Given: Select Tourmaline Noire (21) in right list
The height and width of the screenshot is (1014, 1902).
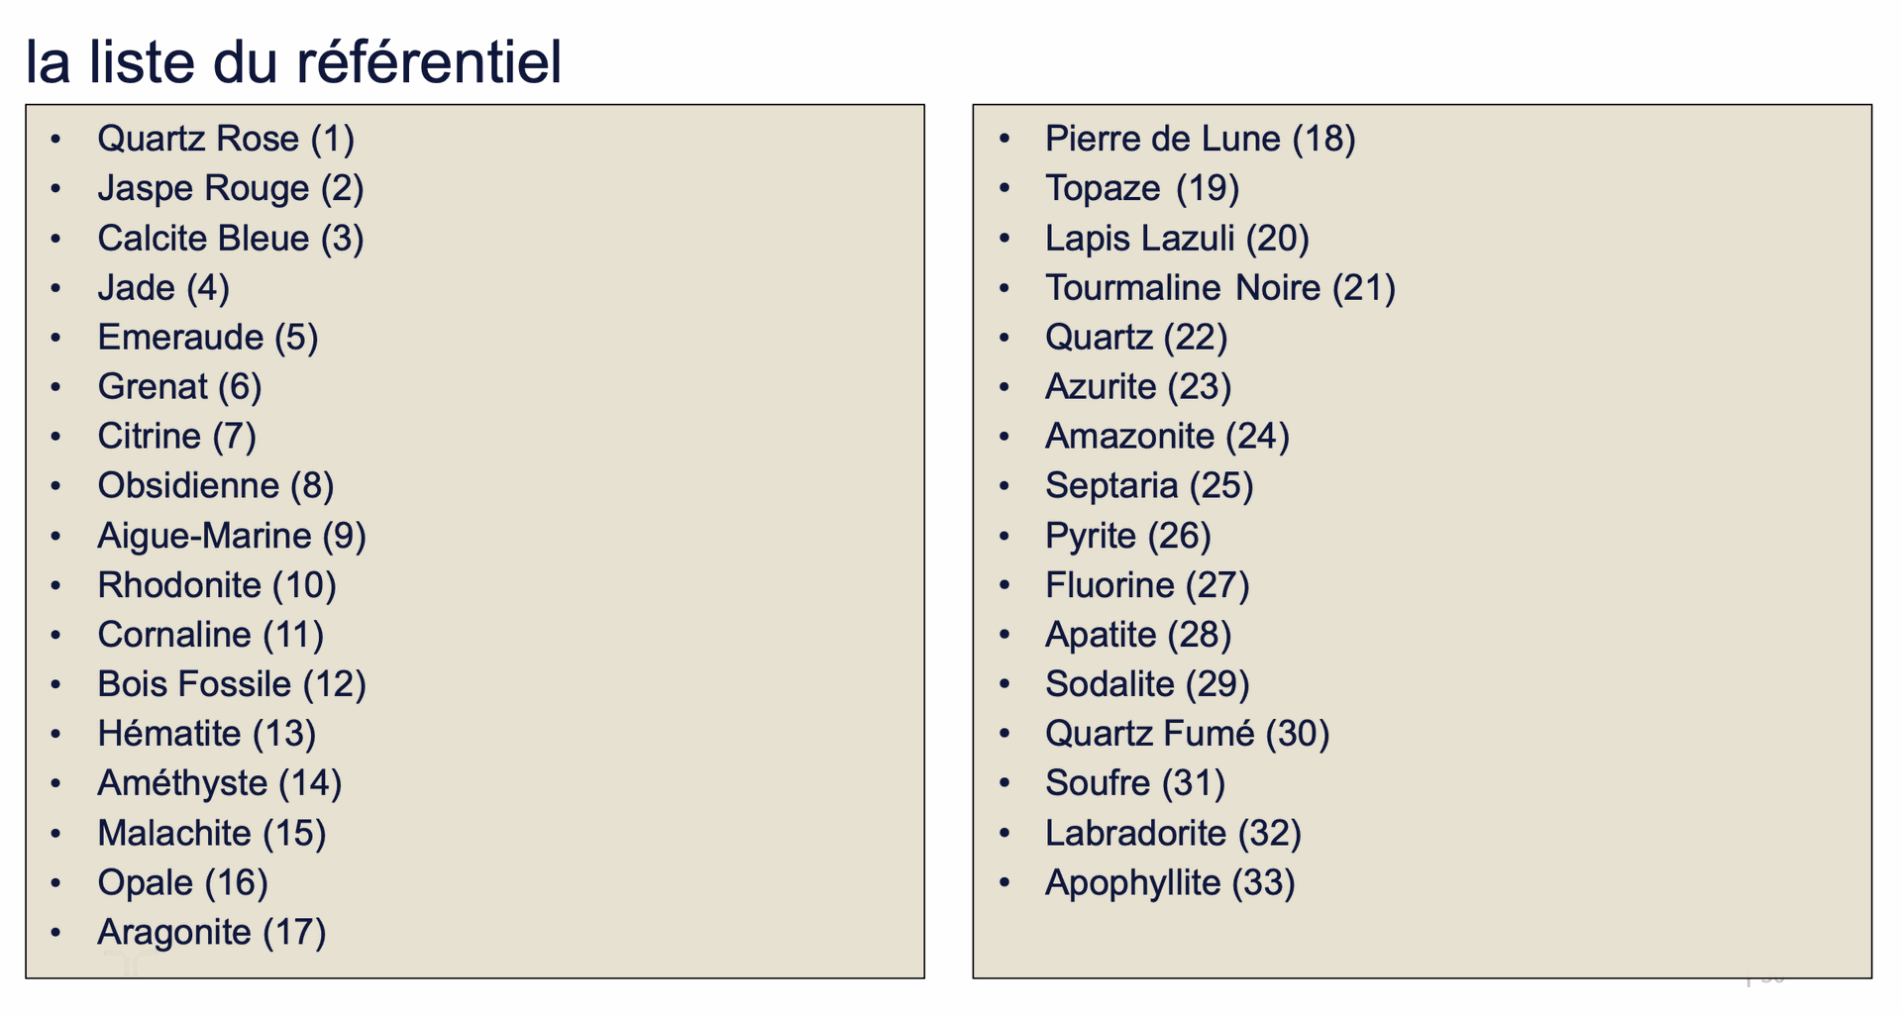Looking at the screenshot, I should point(1219,287).
